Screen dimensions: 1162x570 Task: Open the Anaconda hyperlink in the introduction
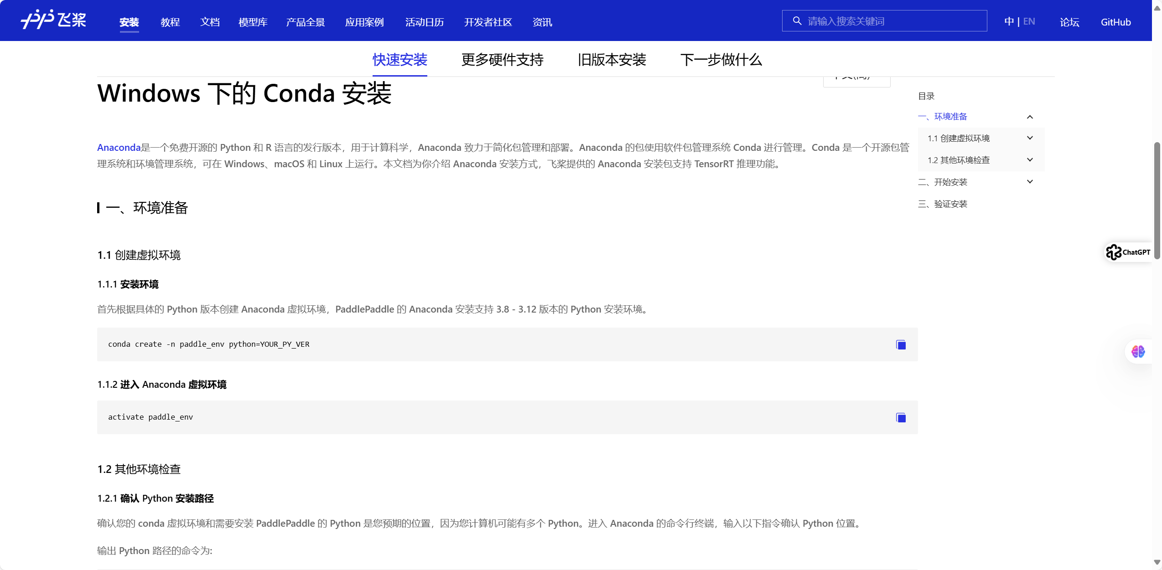[119, 148]
